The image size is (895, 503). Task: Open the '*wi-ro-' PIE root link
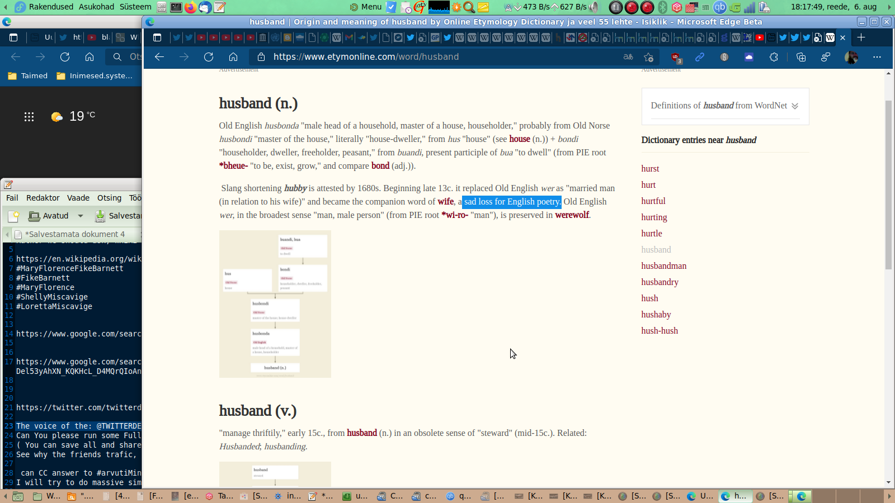point(455,215)
